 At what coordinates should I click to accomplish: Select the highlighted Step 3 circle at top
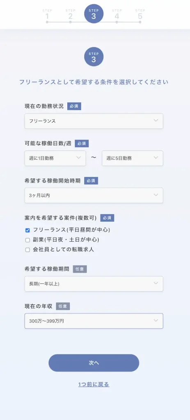(x=94, y=14)
